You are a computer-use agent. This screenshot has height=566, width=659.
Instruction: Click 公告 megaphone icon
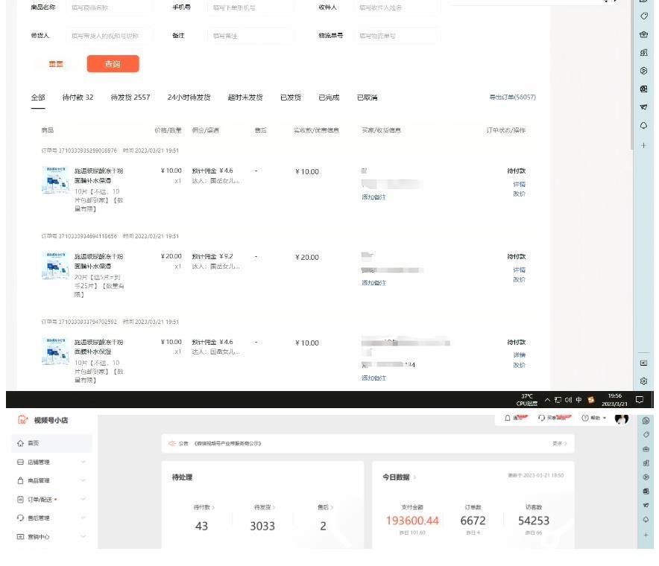[x=171, y=443]
